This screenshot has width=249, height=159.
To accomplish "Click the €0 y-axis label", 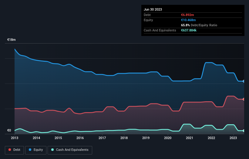I will pyautogui.click(x=9, y=130).
